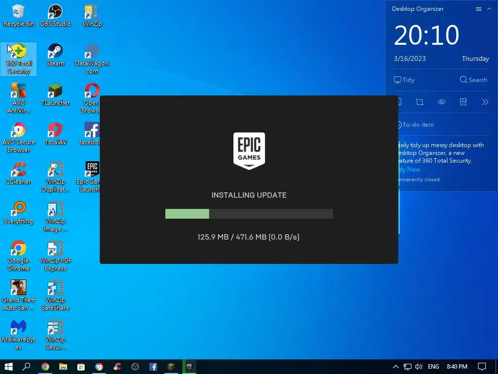Viewport: 498px width, 374px height.
Task: Open the Epic Games Launcher desktop shortcut
Action: (x=89, y=177)
